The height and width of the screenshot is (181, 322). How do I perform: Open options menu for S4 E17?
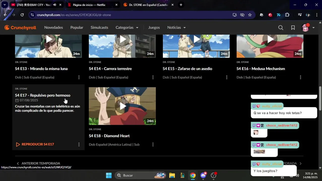click(x=79, y=145)
